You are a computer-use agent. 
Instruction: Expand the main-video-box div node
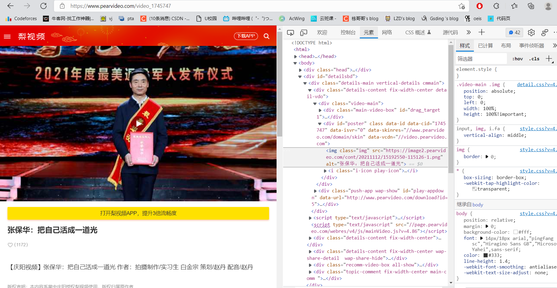coord(320,110)
